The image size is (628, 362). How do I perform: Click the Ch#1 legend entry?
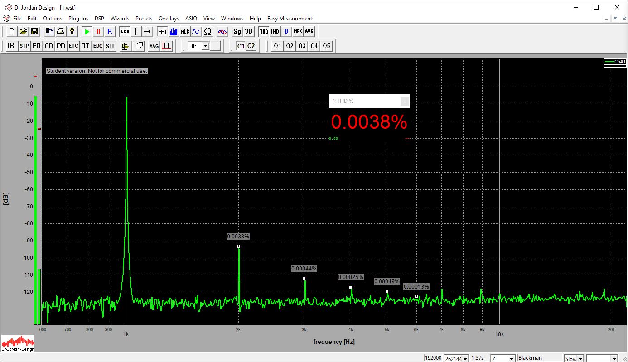coord(615,62)
